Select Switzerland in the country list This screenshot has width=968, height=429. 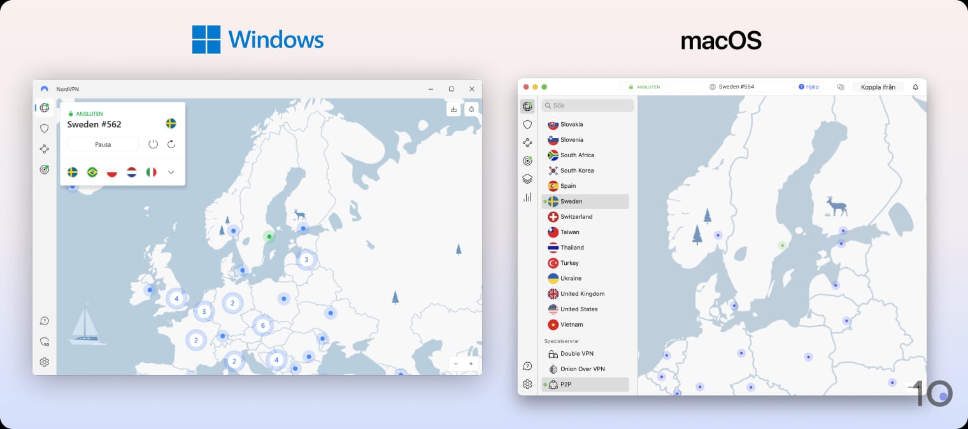click(585, 216)
